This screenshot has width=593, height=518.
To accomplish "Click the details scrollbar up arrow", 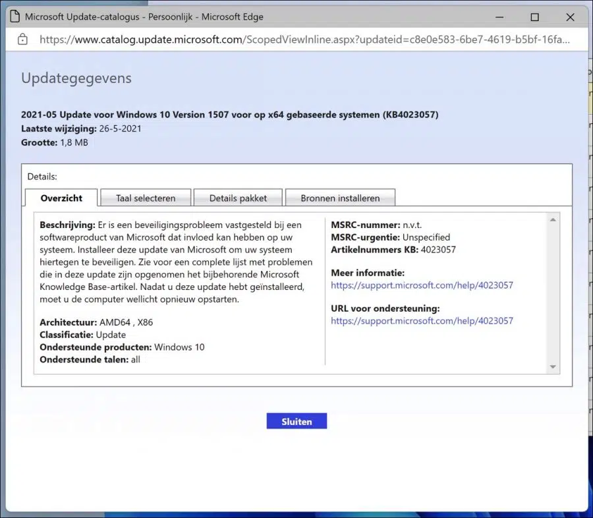I will [x=553, y=219].
